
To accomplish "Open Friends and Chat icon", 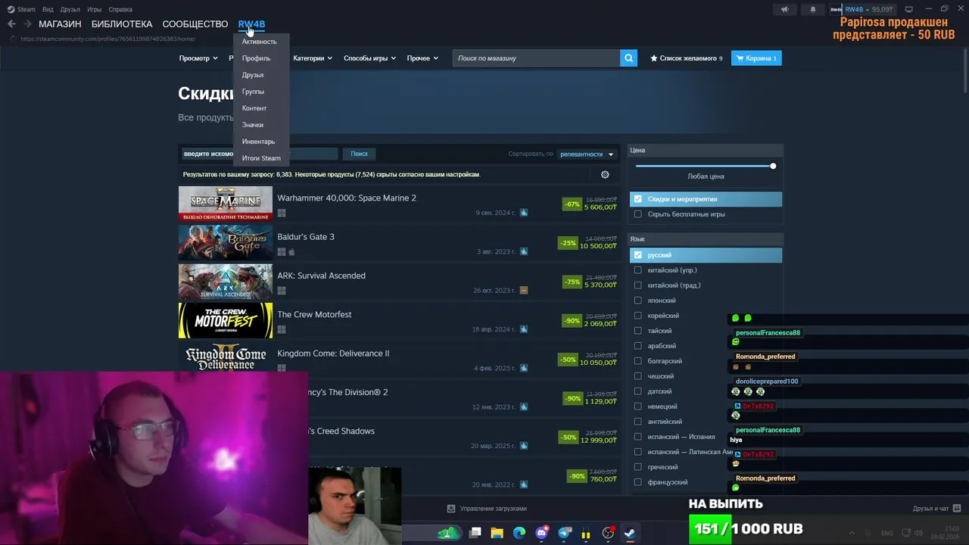I will [957, 509].
